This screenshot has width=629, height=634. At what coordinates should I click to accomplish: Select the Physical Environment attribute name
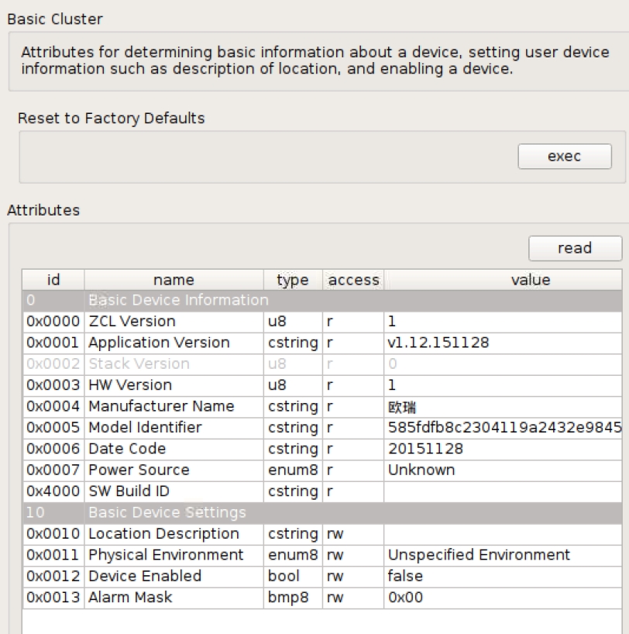pos(166,555)
